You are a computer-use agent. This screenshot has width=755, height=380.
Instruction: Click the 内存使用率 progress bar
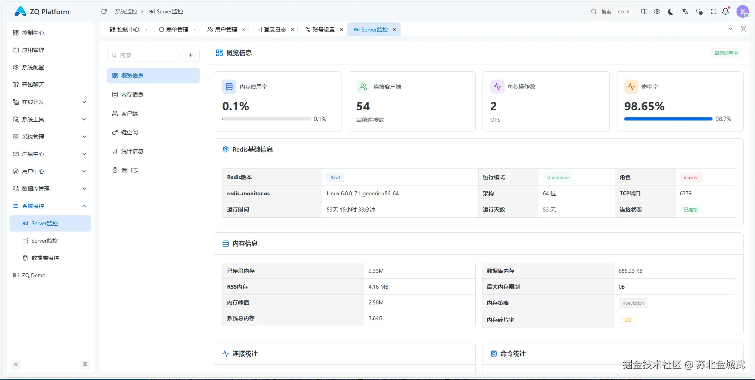pos(267,119)
